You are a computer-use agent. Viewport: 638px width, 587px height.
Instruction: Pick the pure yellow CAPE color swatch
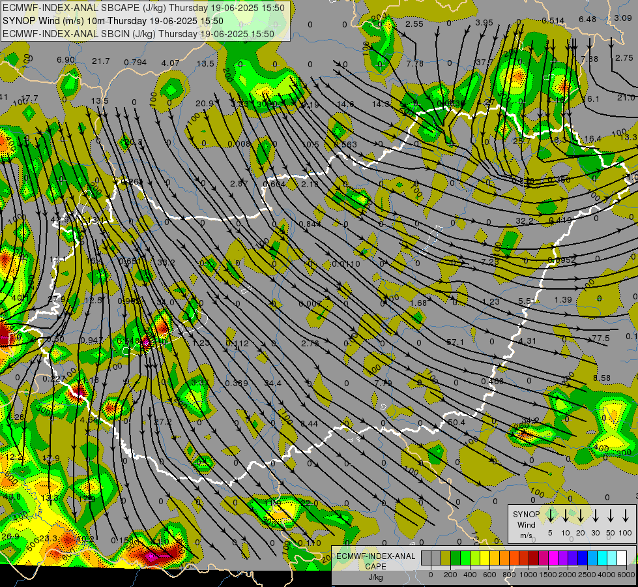click(485, 558)
